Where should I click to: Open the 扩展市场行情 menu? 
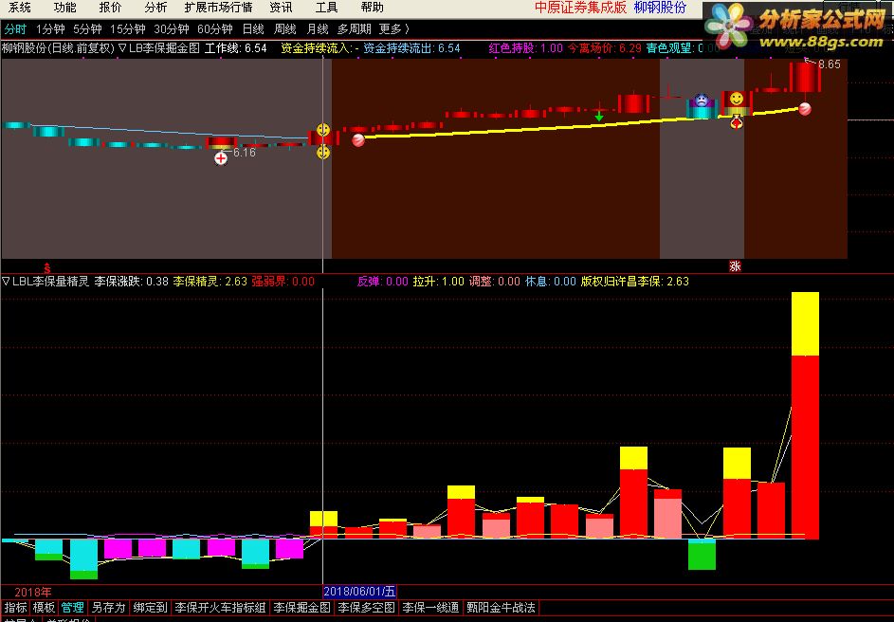[218, 8]
